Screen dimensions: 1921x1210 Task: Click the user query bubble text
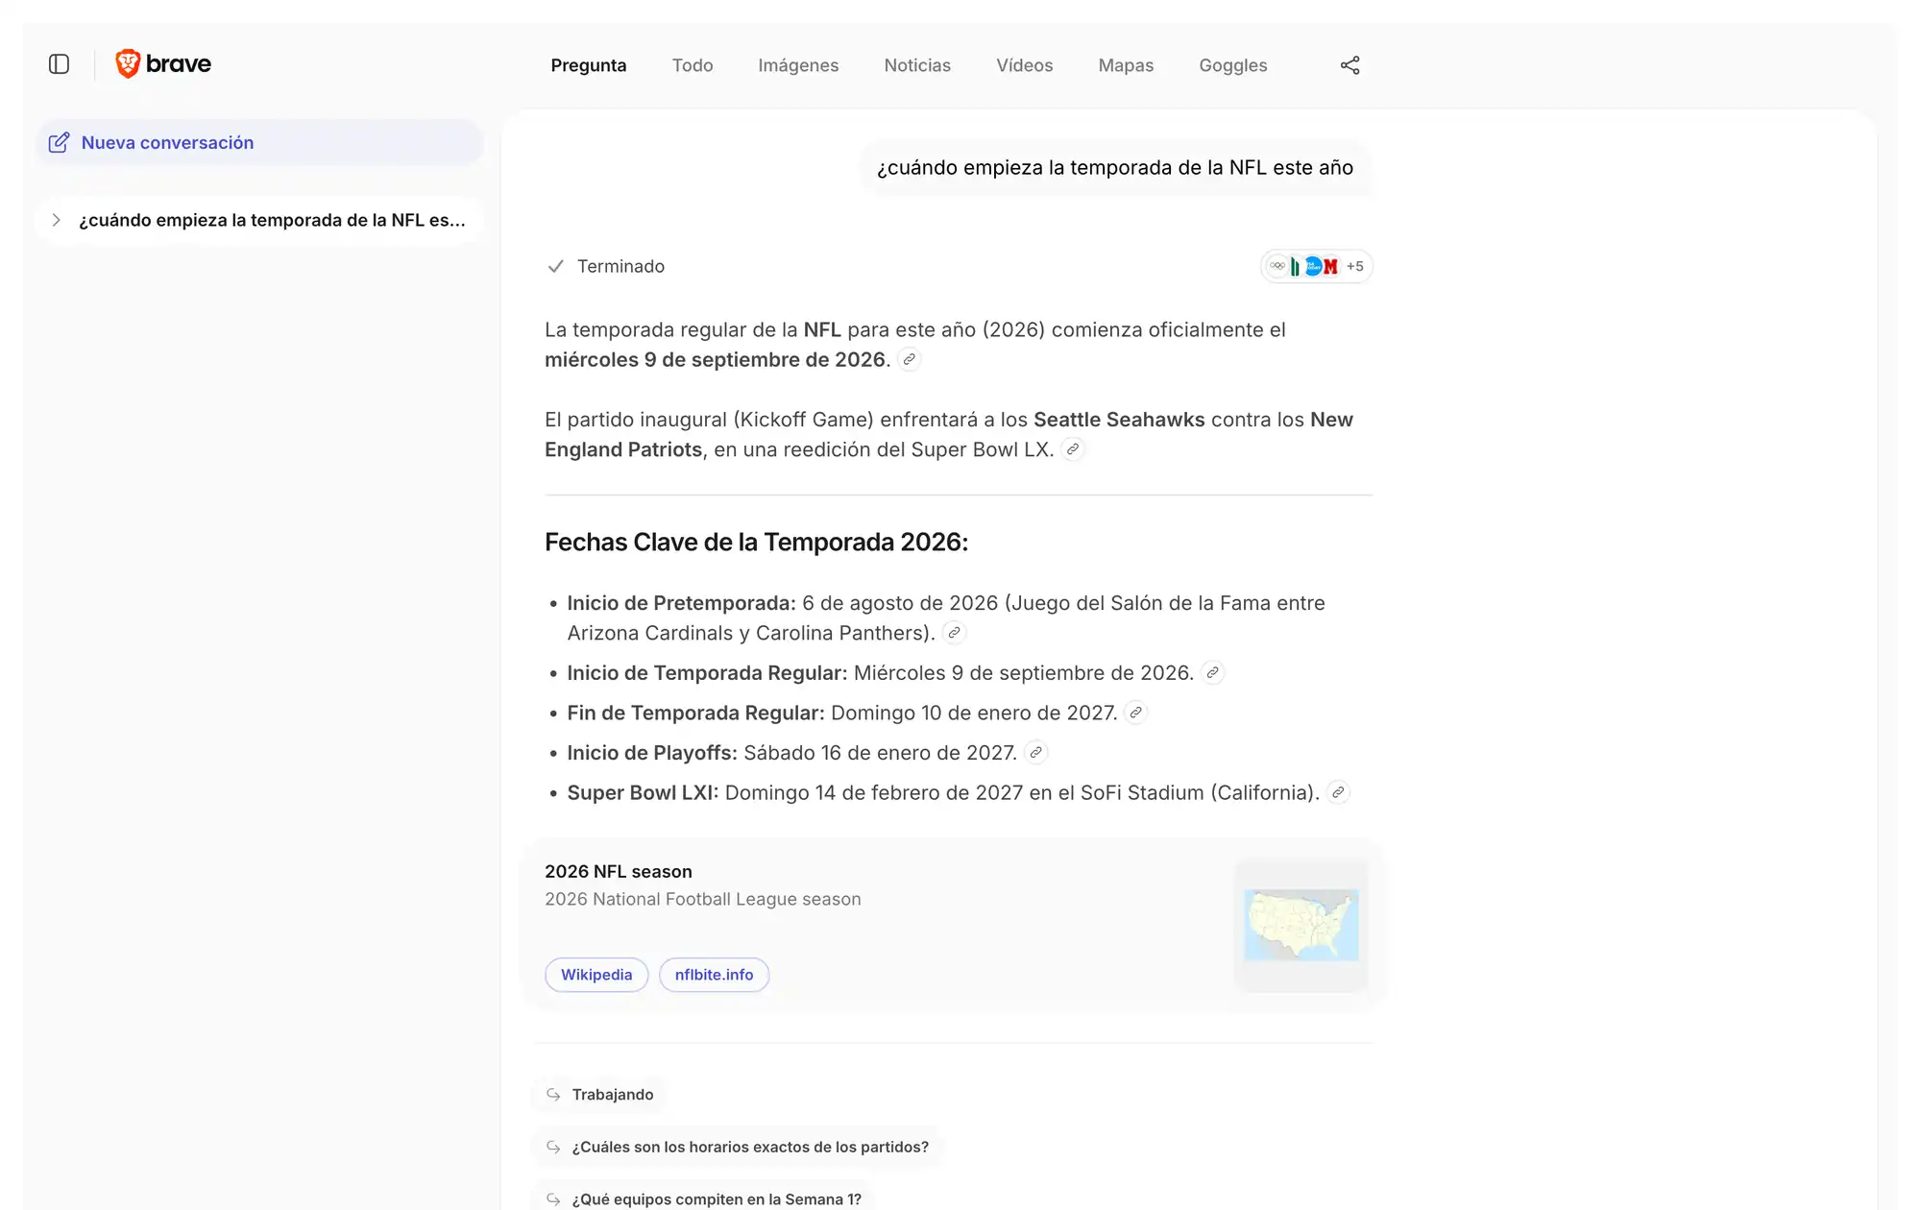1115,168
